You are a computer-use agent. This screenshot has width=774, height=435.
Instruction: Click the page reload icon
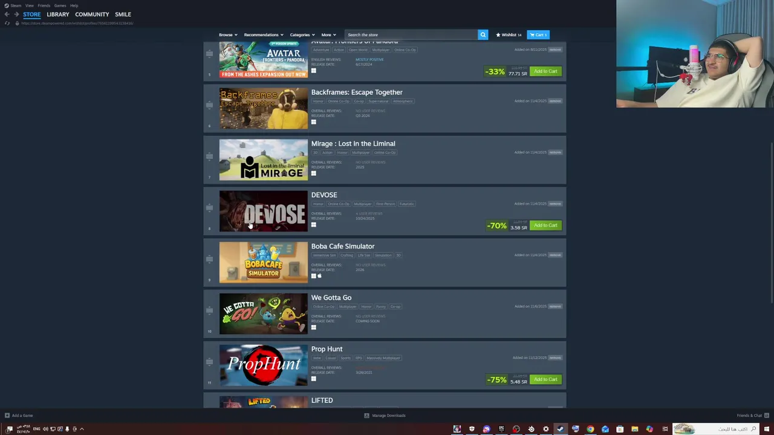click(x=7, y=23)
